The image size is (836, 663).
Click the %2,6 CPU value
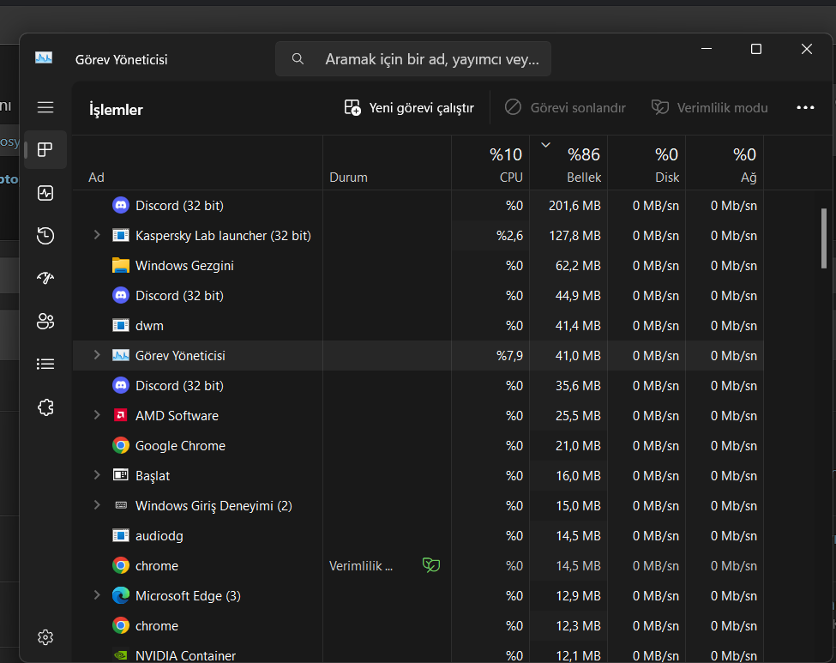click(x=509, y=236)
